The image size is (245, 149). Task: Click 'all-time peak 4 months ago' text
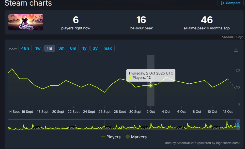[x=207, y=28]
